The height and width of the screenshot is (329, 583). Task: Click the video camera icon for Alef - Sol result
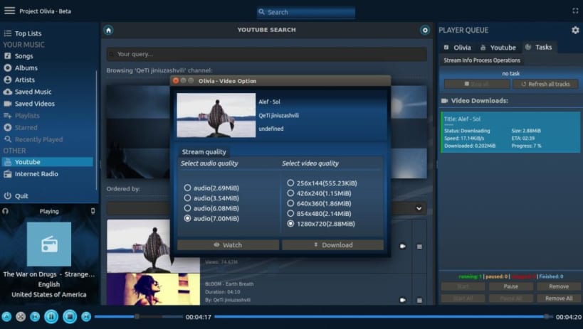[x=403, y=246]
